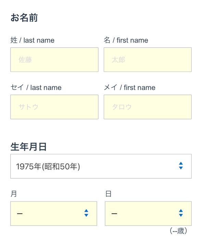Click the blue arrows in the 月 selector

click(x=86, y=213)
